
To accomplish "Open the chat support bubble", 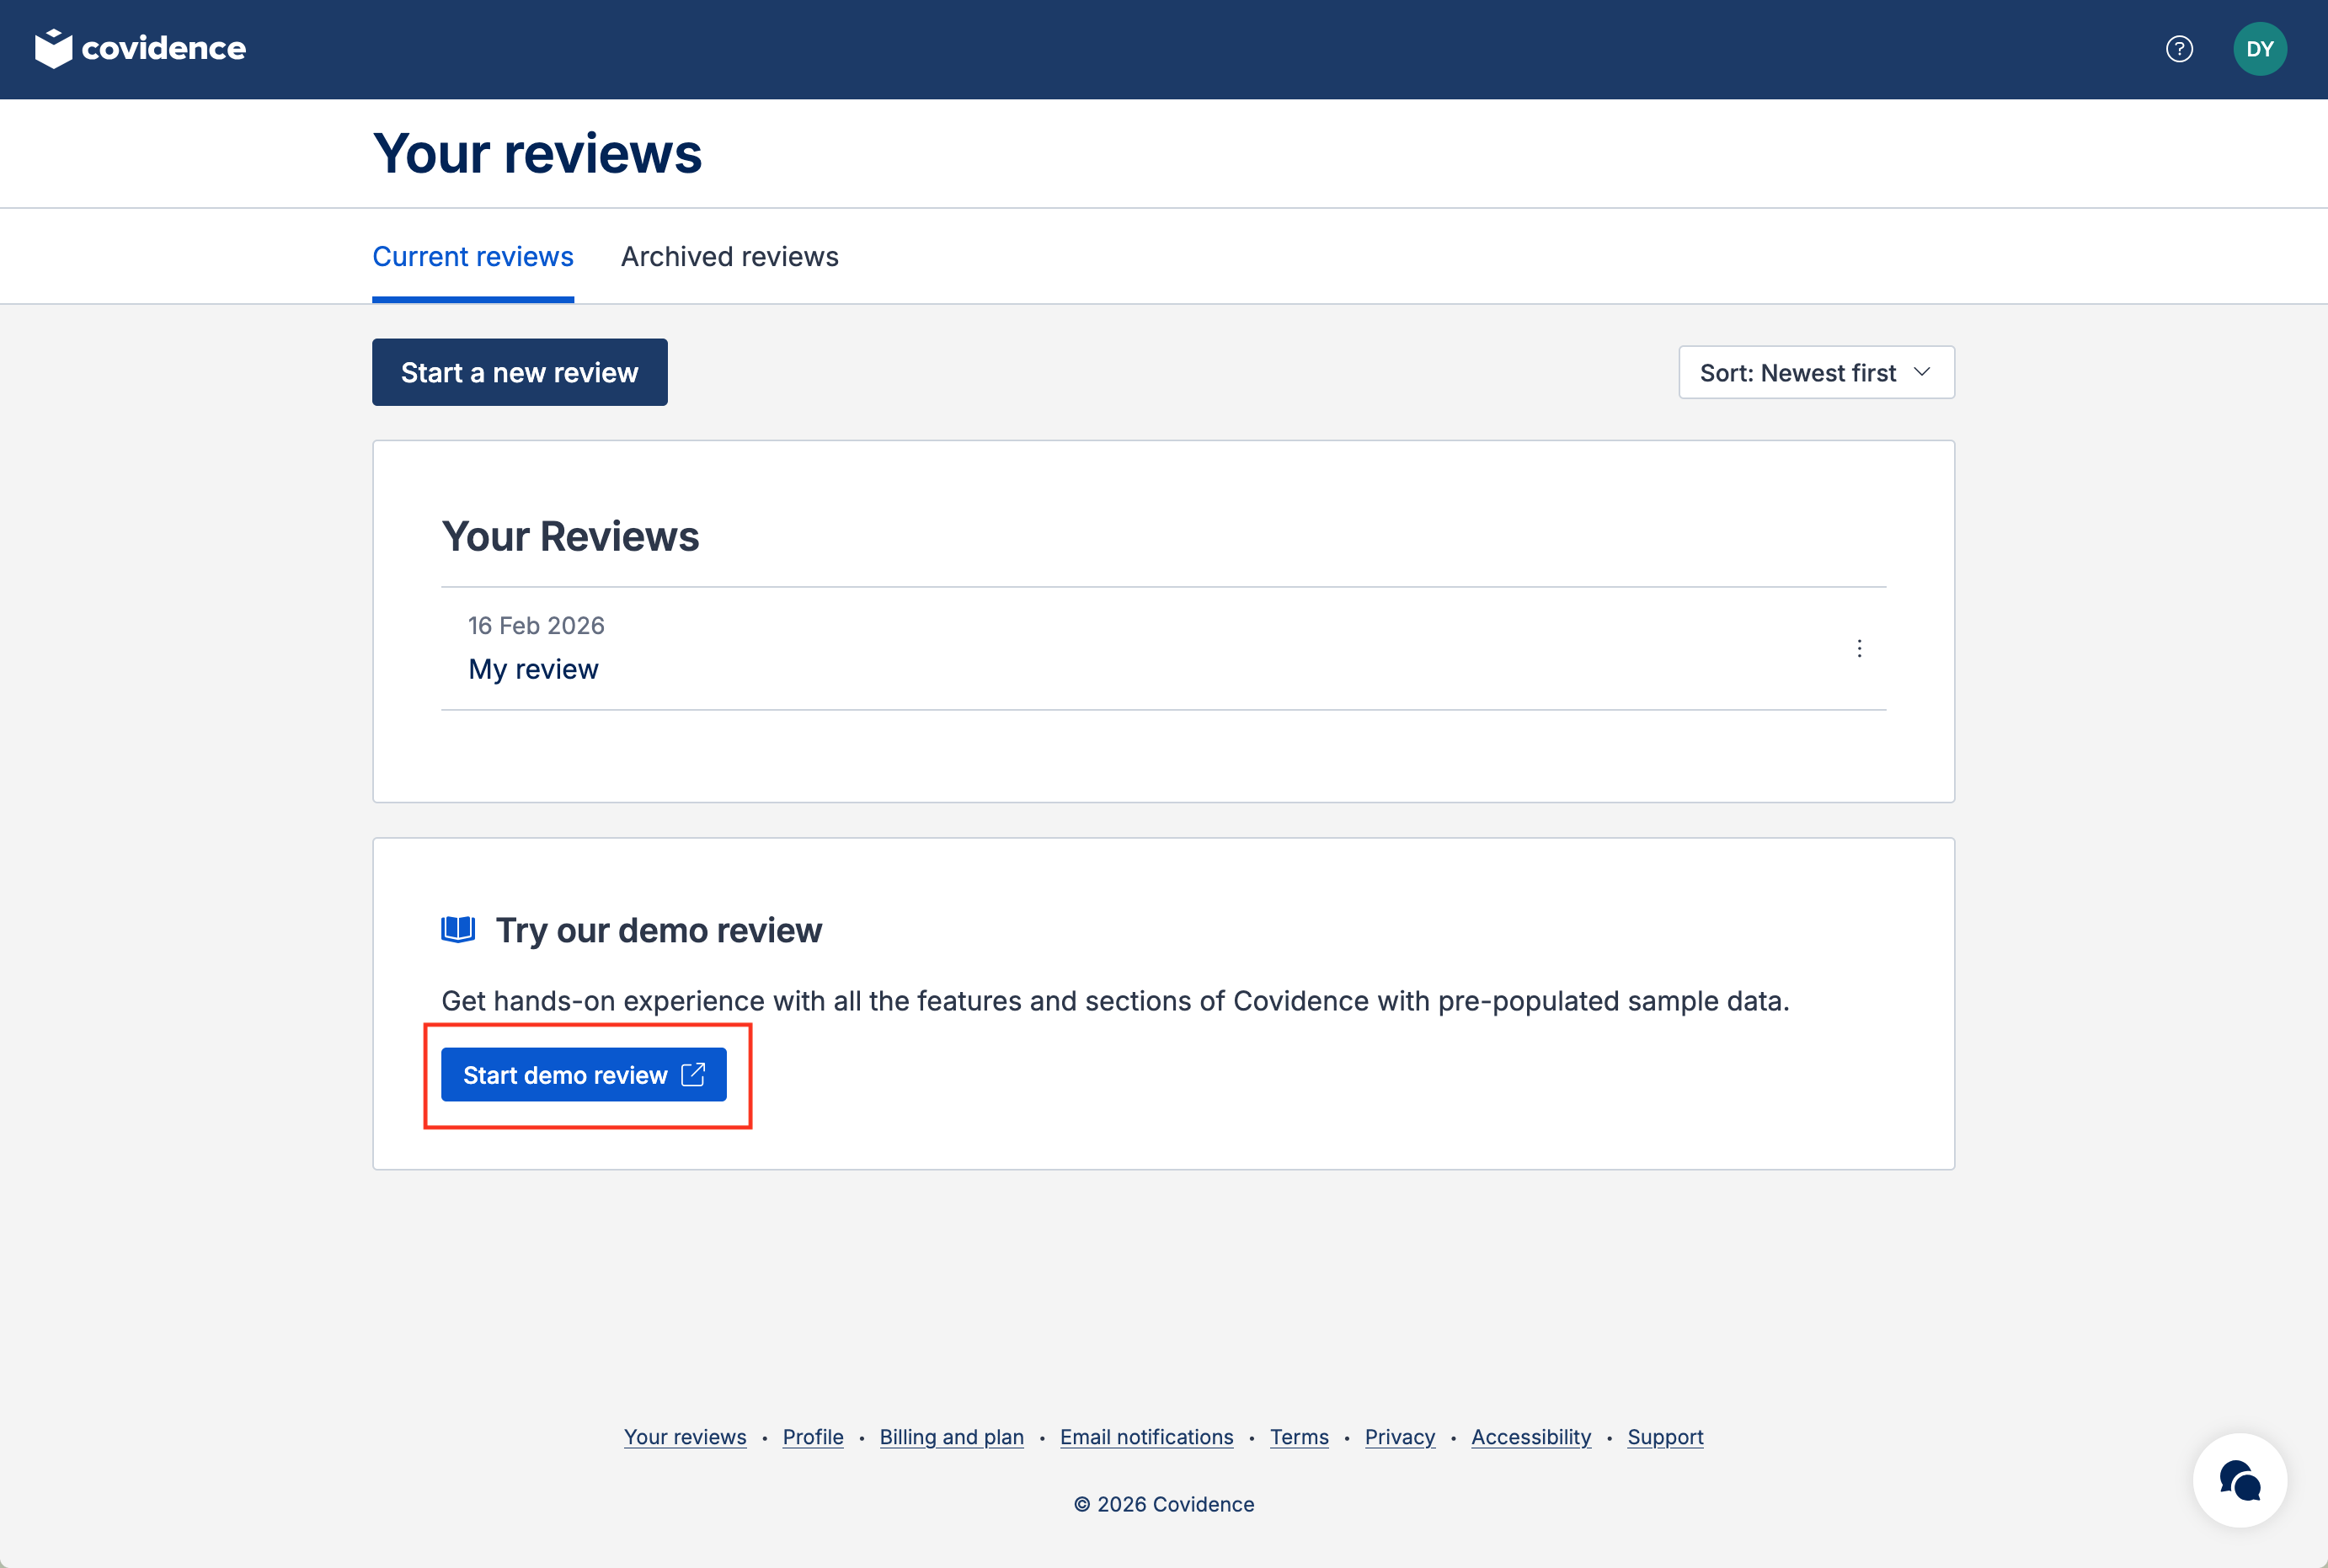I will [2239, 1480].
